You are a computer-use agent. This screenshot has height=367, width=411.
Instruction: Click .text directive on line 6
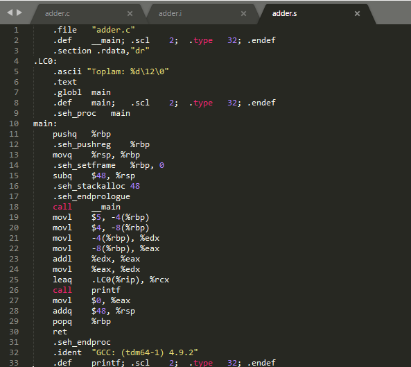pyautogui.click(x=65, y=82)
